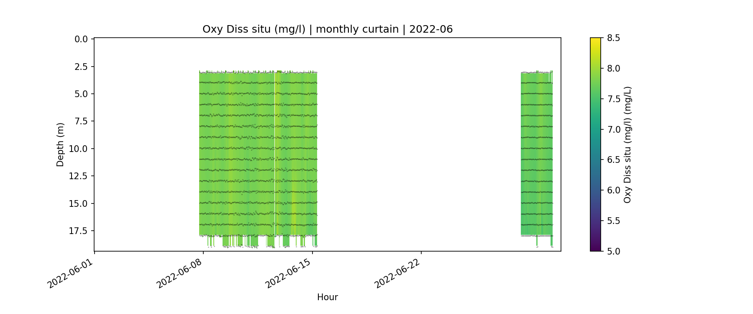Click the plot title mentioning monthly curtain
This screenshot has width=753, height=314.
[327, 29]
